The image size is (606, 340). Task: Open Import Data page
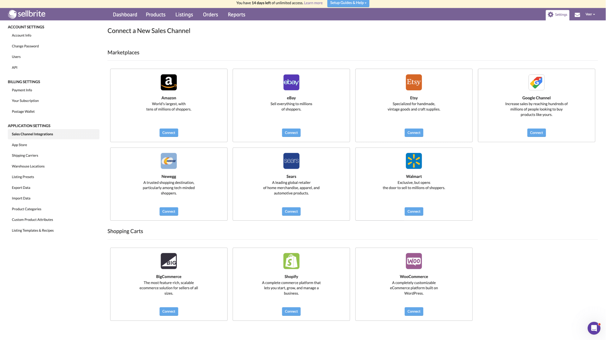[21, 199]
